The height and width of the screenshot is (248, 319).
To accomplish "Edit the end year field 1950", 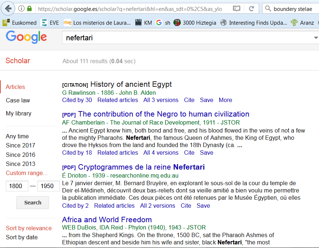I will pos(48,186).
